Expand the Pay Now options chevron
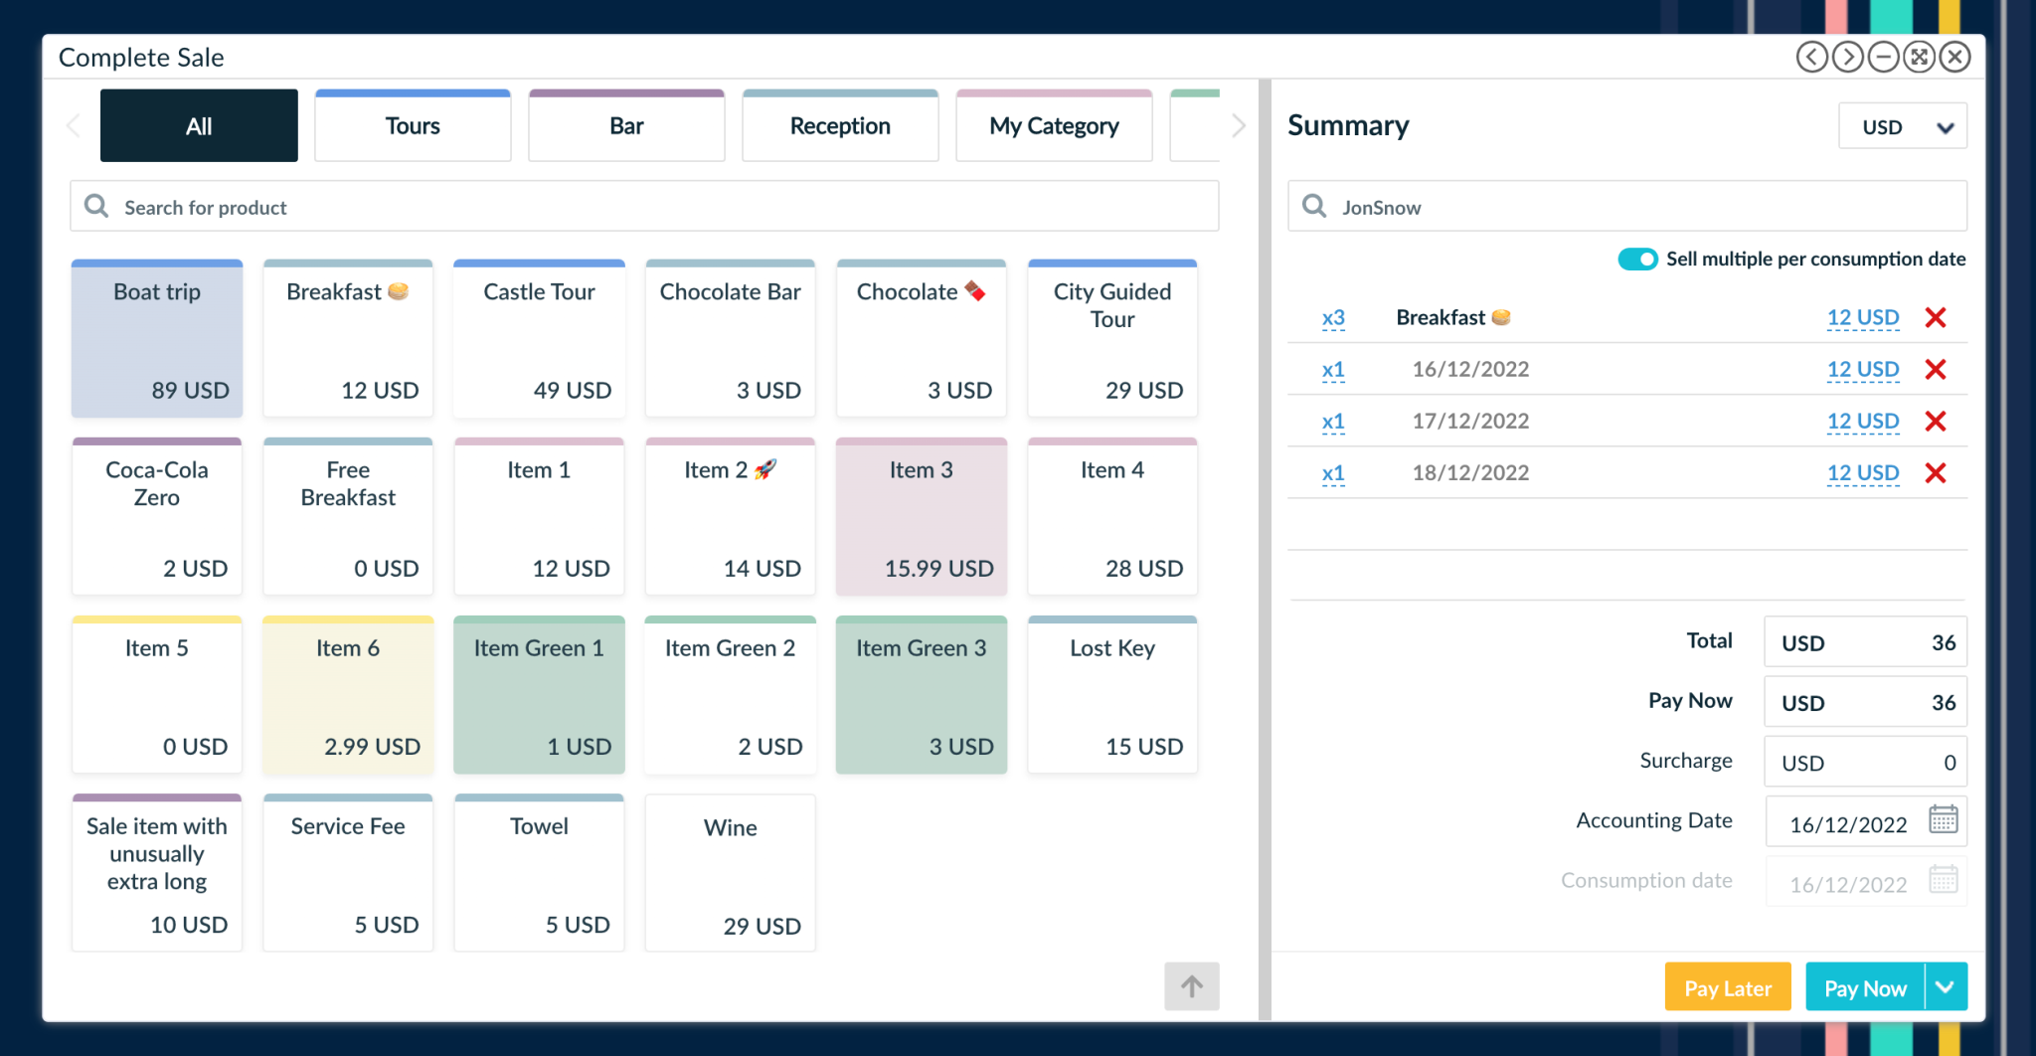 (1944, 986)
